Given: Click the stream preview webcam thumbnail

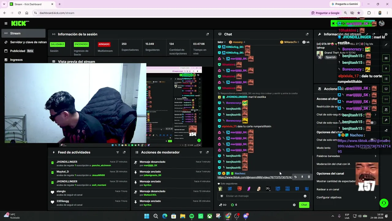Looking at the screenshot, I should click(75, 103).
